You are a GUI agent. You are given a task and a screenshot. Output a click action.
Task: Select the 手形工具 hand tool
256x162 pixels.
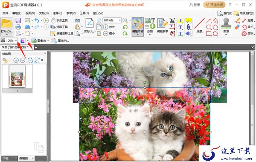(59, 20)
